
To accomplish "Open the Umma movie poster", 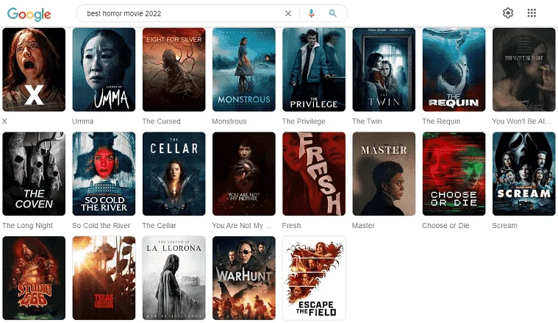I will (x=104, y=69).
